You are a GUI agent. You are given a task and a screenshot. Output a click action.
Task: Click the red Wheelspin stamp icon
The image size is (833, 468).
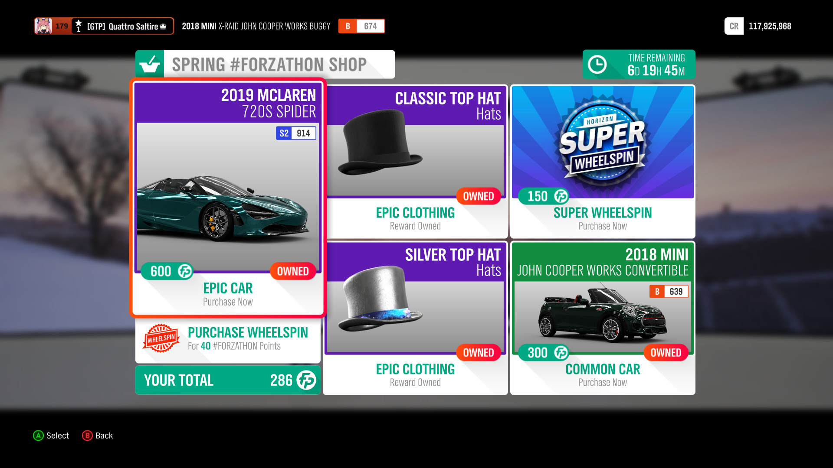pos(161,338)
